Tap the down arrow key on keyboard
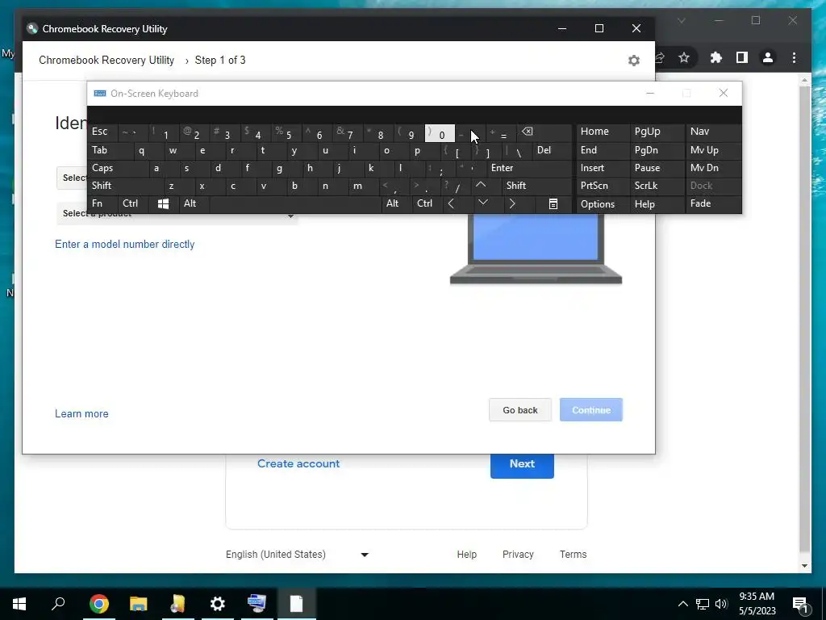The width and height of the screenshot is (826, 620). (483, 203)
